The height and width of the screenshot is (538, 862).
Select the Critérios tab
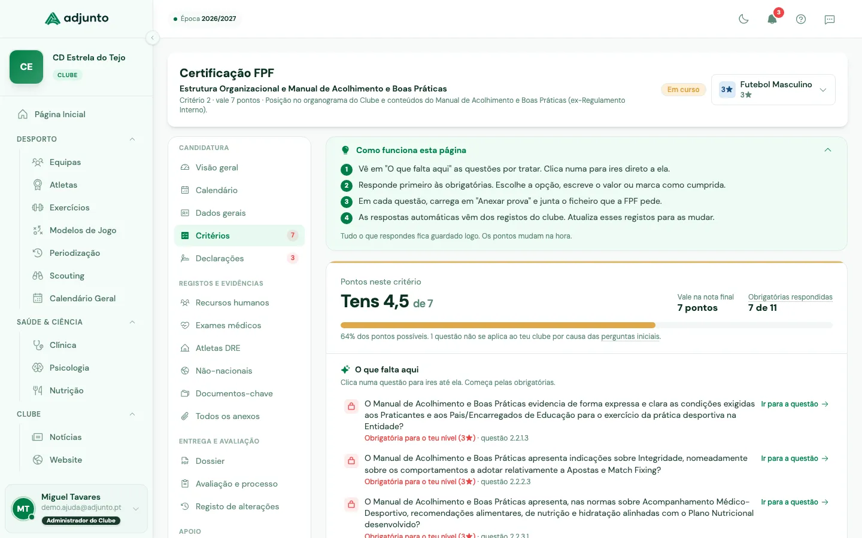pyautogui.click(x=239, y=236)
